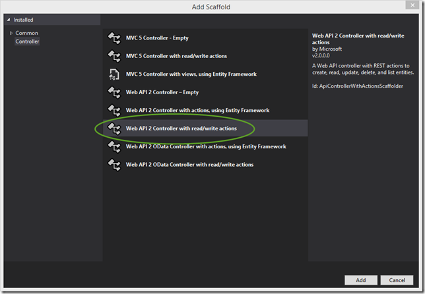Click the Installed header label
This screenshot has height=294, width=425.
[23, 20]
